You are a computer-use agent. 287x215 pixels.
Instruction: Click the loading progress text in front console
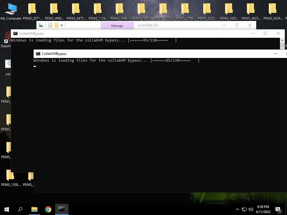[x=116, y=60]
